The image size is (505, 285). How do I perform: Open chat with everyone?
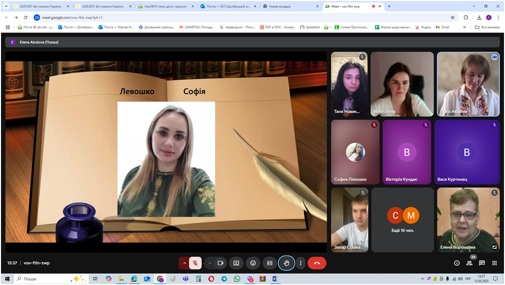tap(482, 263)
